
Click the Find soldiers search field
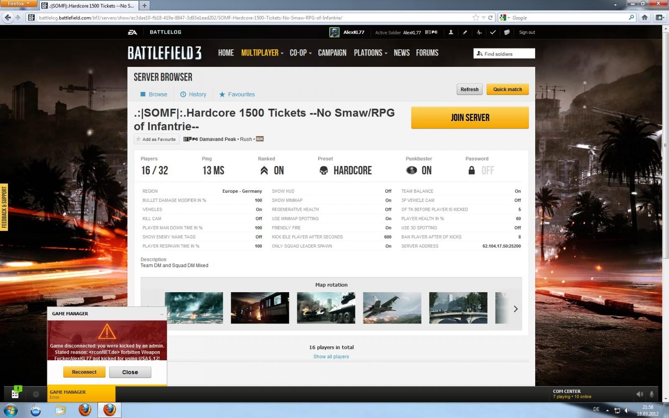pyautogui.click(x=504, y=54)
